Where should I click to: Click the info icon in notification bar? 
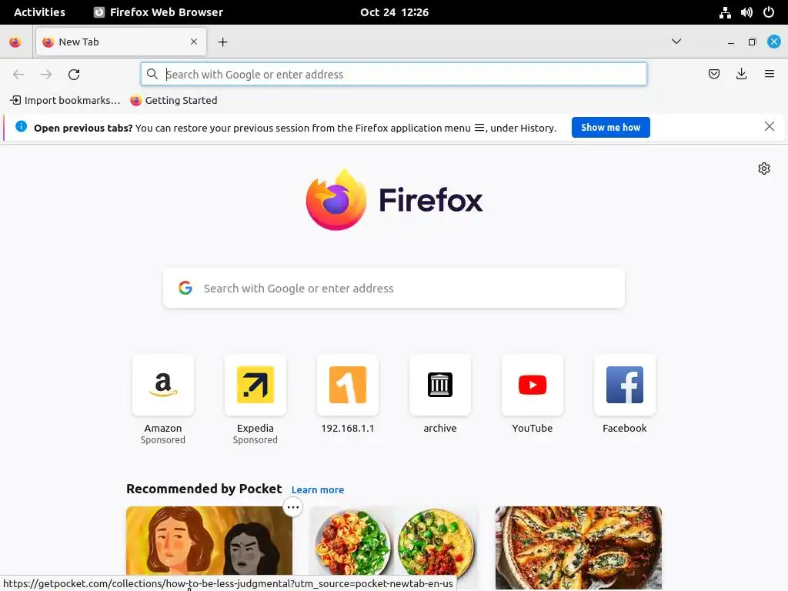point(21,127)
